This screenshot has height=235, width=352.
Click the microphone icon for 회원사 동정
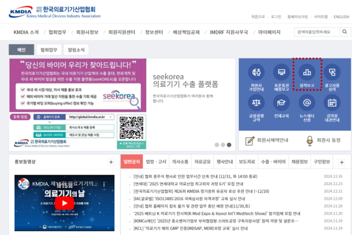tap(310, 141)
